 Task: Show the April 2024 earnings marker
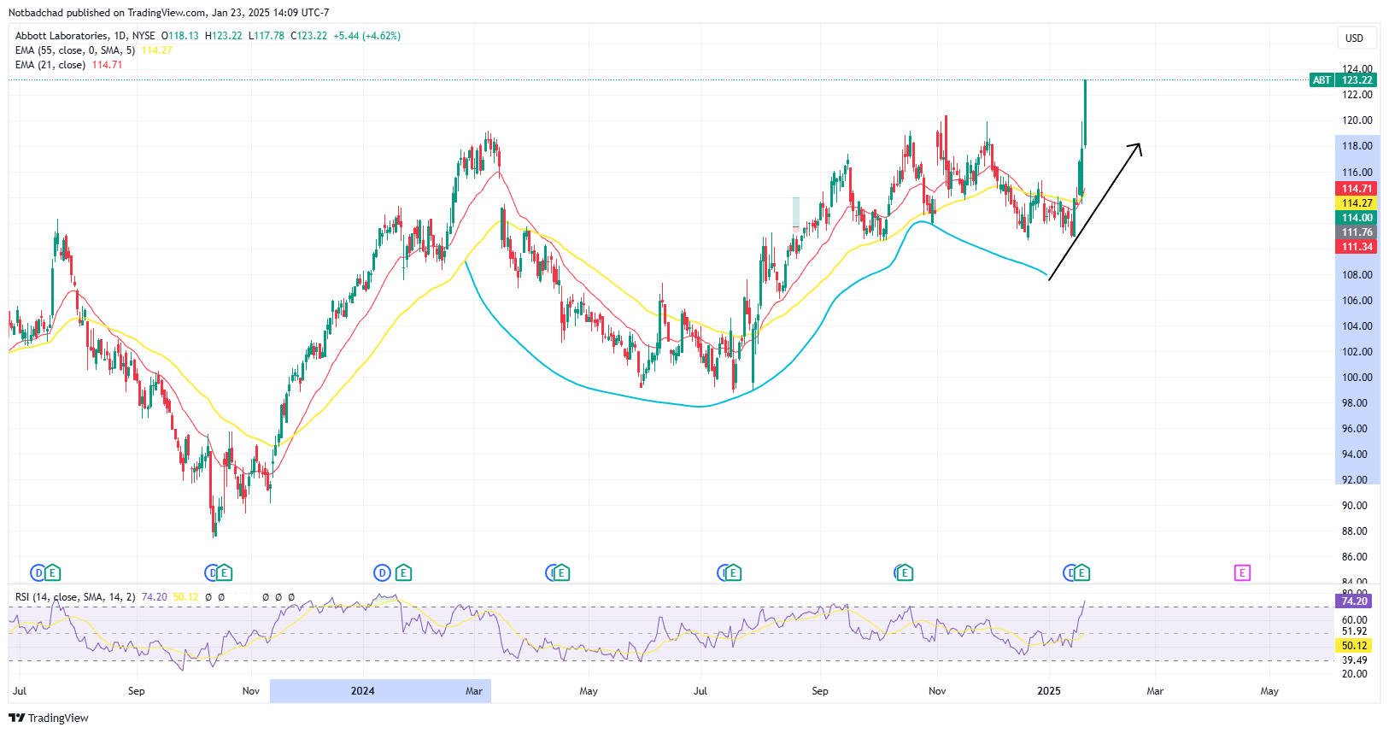point(562,572)
